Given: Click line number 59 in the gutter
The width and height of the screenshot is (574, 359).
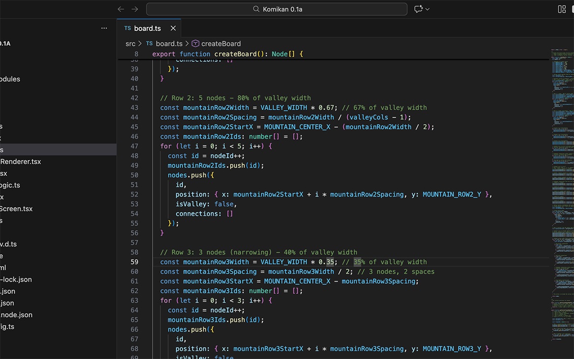Looking at the screenshot, I should pyautogui.click(x=134, y=262).
